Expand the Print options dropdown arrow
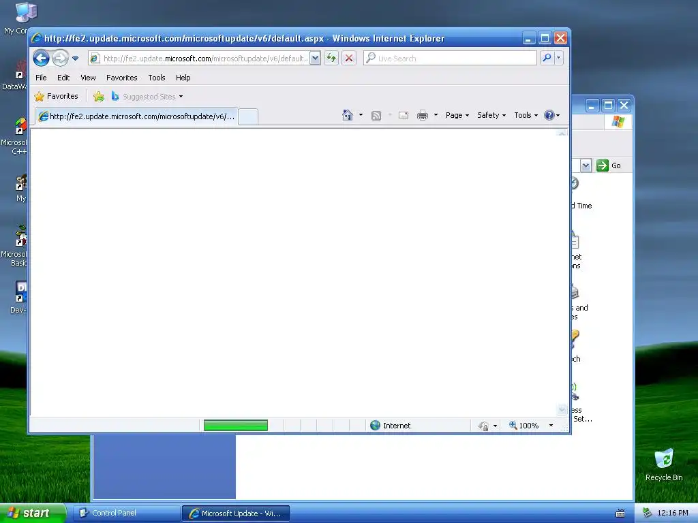698x523 pixels. [436, 115]
